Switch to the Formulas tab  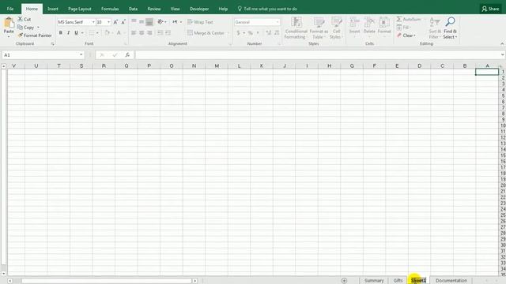click(110, 9)
